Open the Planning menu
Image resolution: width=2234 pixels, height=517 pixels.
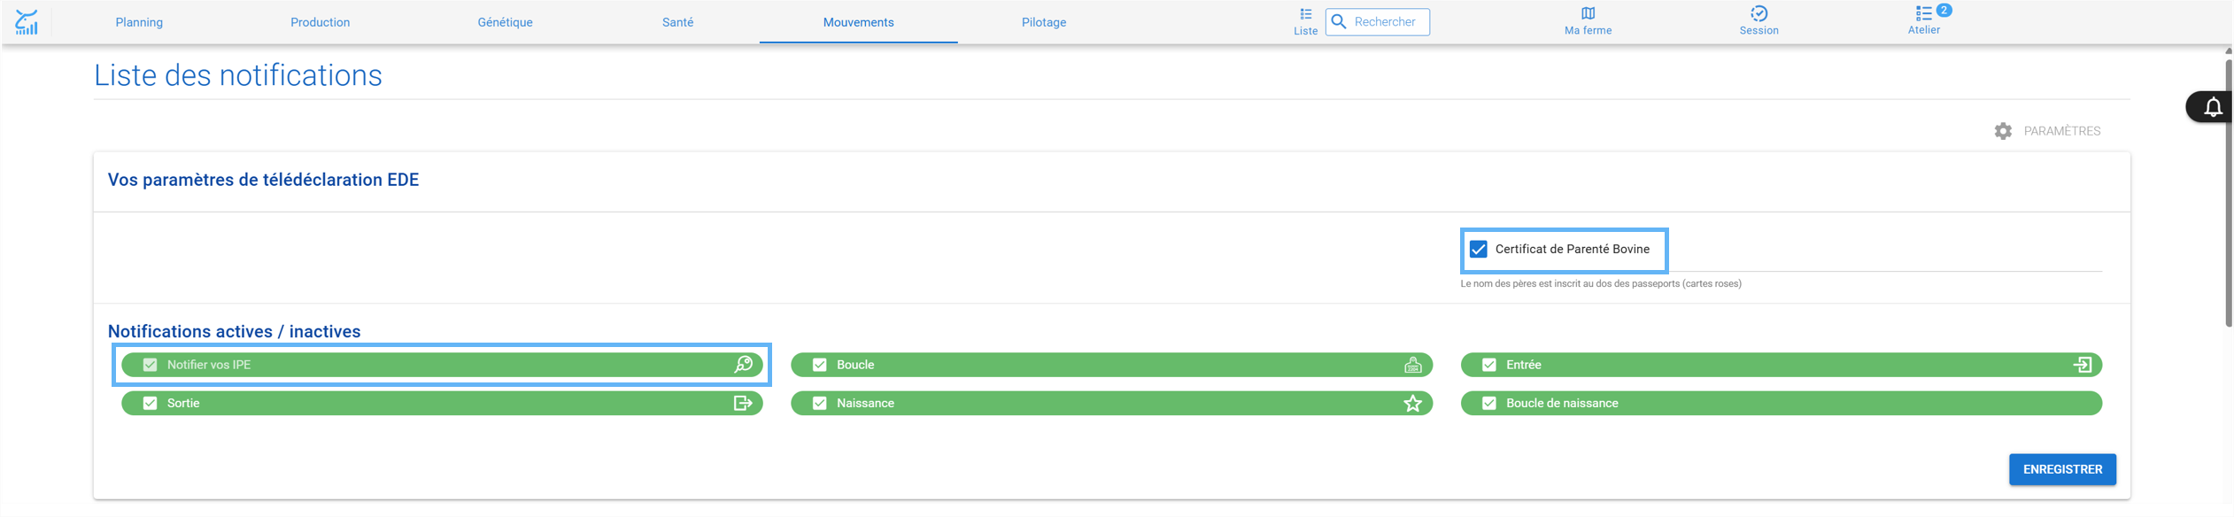[x=139, y=22]
